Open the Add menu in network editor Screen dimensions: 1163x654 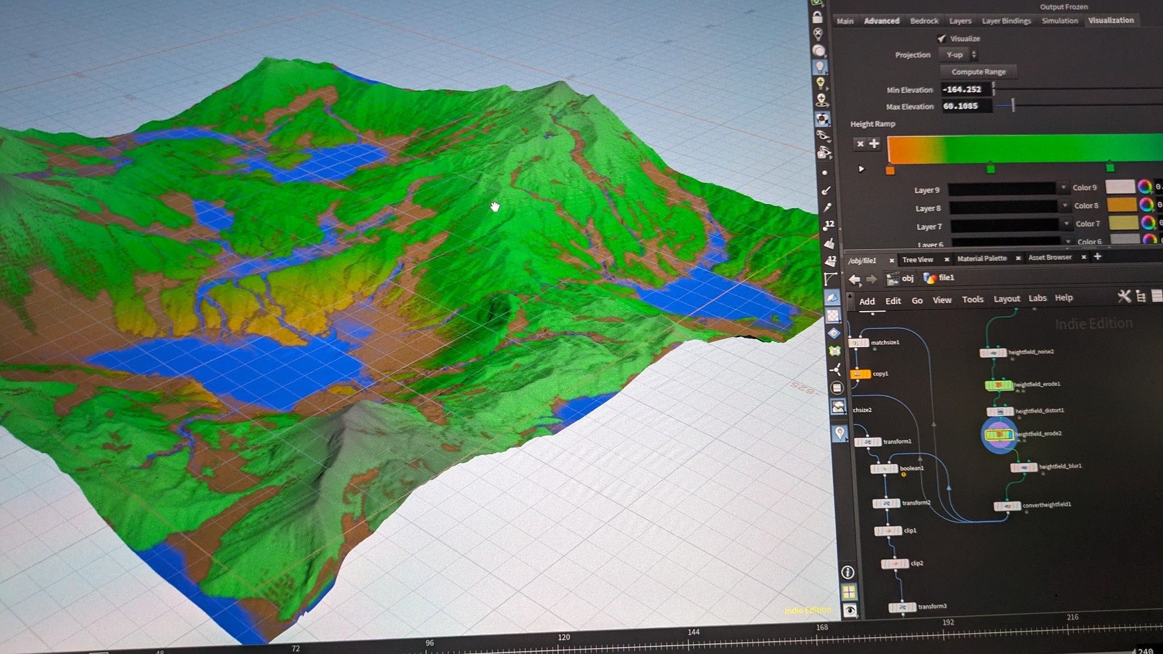866,301
